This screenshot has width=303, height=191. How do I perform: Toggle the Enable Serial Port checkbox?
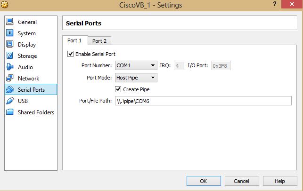tap(71, 54)
